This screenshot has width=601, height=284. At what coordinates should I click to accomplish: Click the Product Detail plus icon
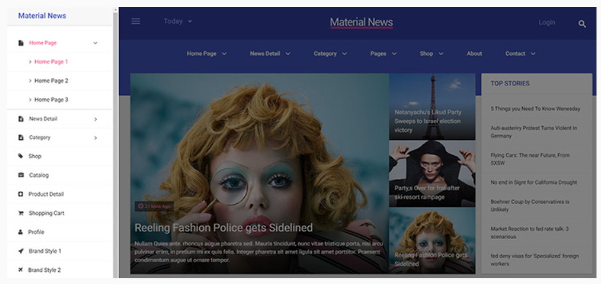pos(21,194)
